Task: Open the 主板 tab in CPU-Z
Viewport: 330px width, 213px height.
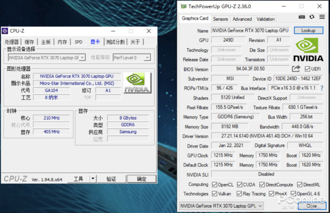Action: pos(46,42)
